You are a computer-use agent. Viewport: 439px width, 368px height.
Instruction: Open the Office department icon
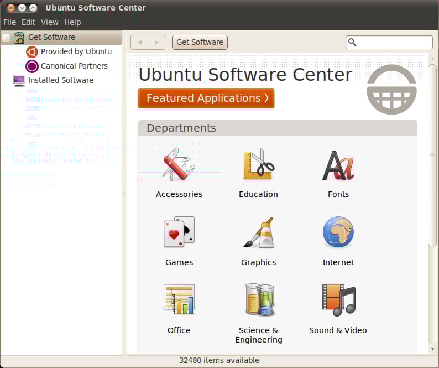tap(179, 300)
